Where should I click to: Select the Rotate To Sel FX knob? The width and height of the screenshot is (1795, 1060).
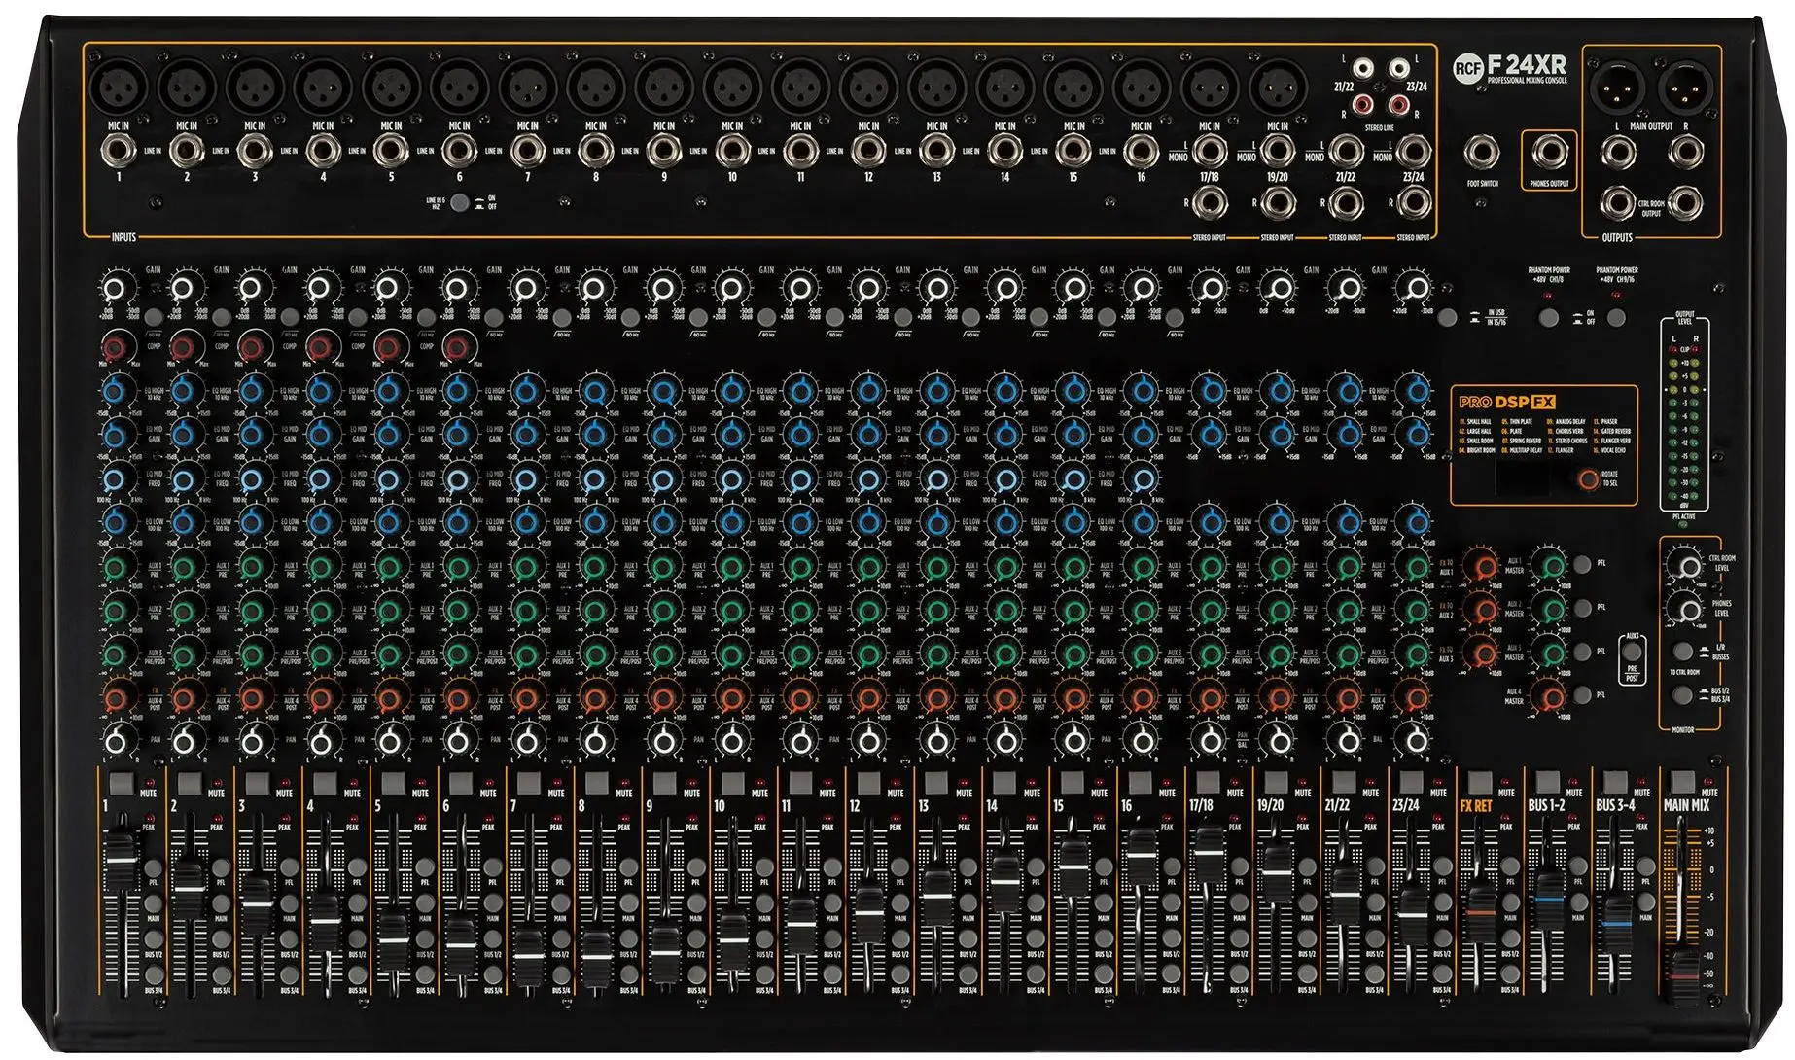coord(1589,480)
